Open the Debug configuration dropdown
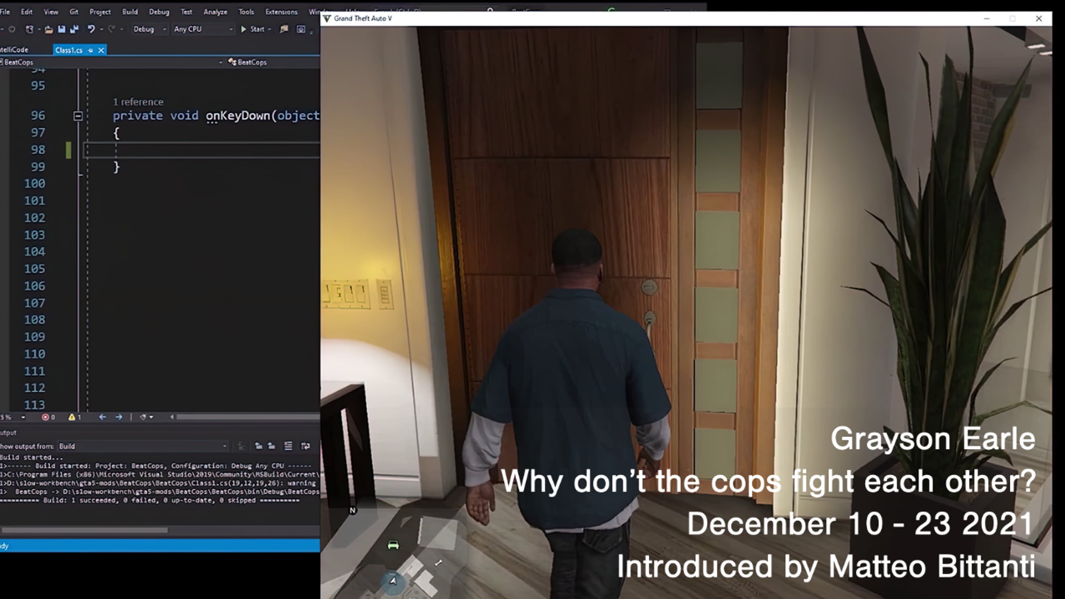 click(150, 29)
